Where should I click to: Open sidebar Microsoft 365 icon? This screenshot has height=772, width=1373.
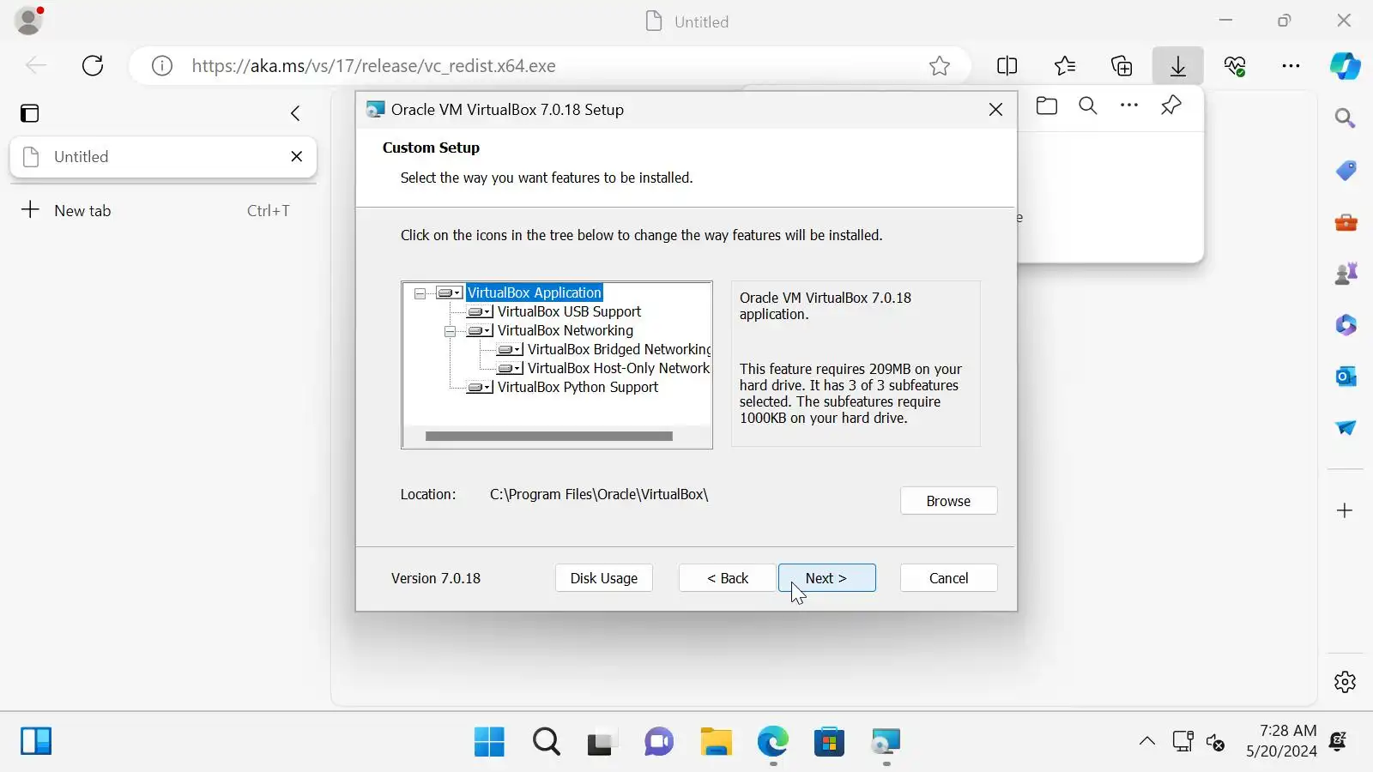(1346, 325)
